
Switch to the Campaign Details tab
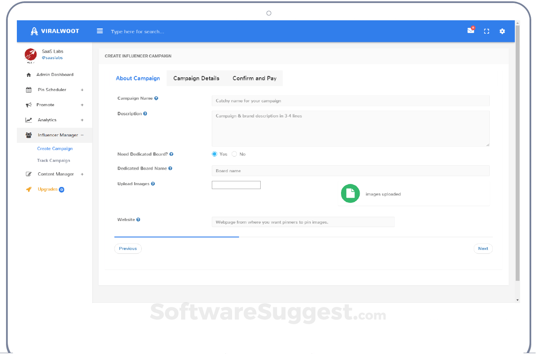196,79
